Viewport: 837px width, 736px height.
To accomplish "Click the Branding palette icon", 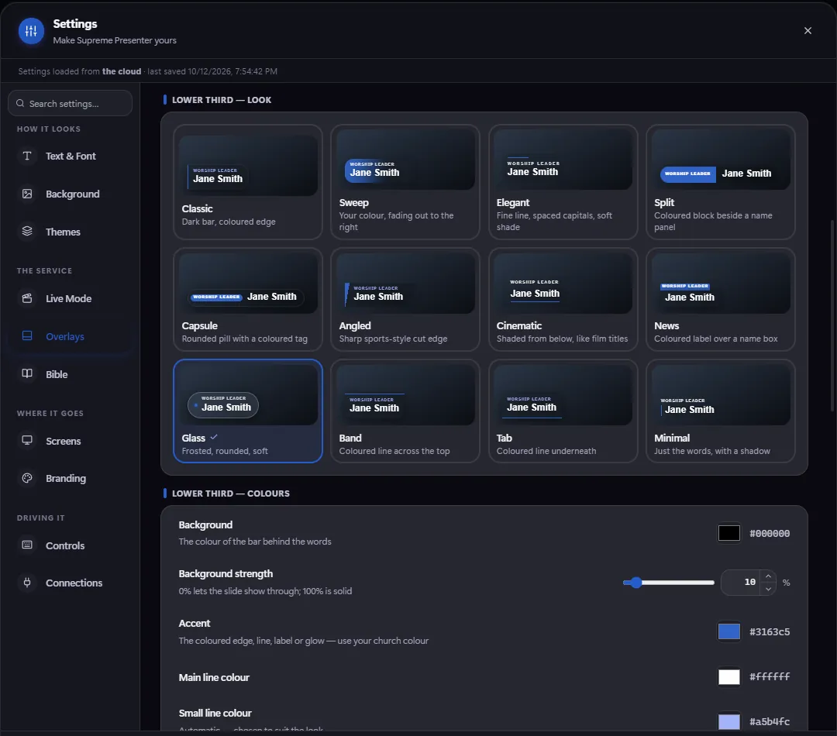I will click(27, 478).
